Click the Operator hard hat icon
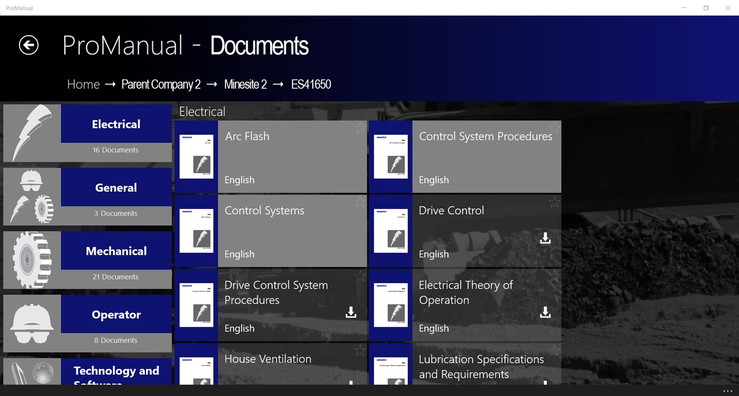This screenshot has height=396, width=739. click(32, 323)
